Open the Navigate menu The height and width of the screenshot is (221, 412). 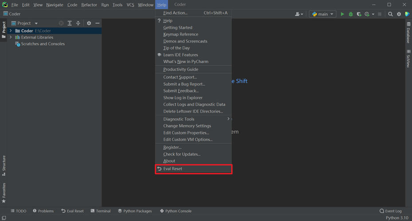[x=55, y=5]
